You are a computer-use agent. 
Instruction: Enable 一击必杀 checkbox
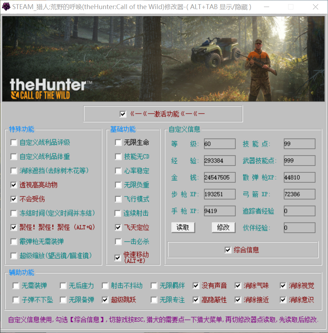pyautogui.click(x=118, y=241)
